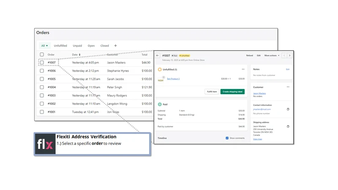Click customer name Stephanie Hynes
Screen dimensions: 338x190
click(x=118, y=71)
